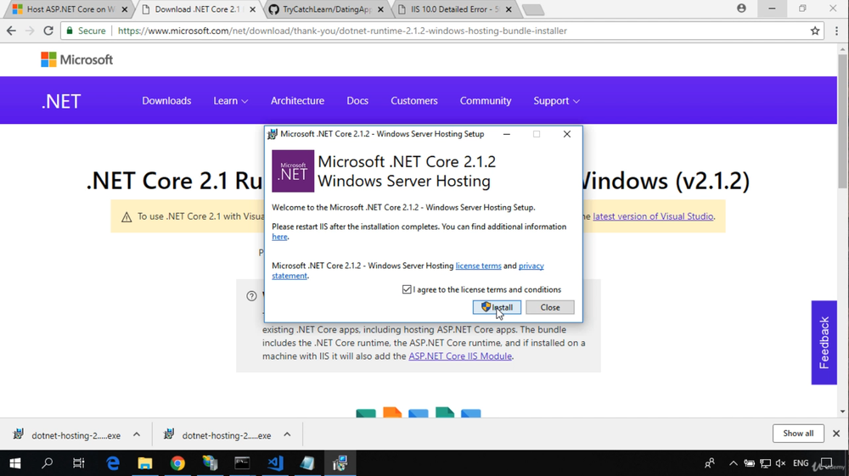Open Visual Studio Code from taskbar
Image resolution: width=849 pixels, height=476 pixels.
(275, 463)
